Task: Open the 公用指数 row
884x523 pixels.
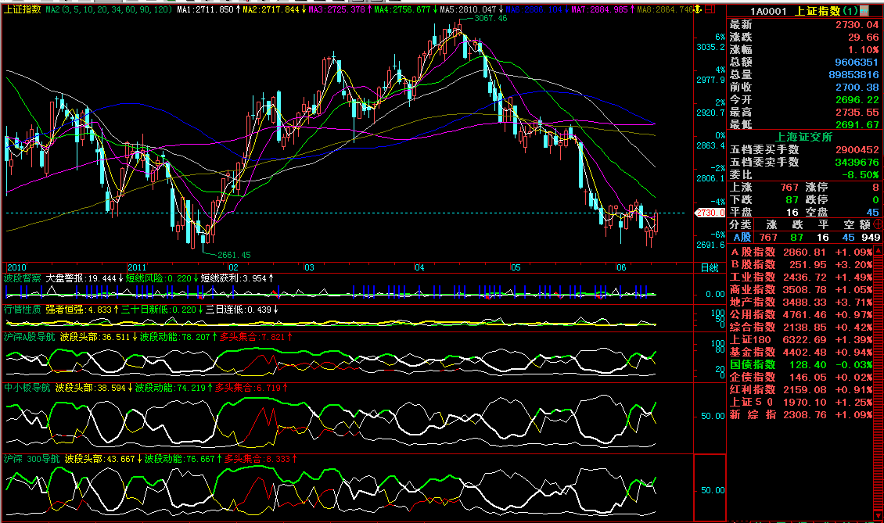Action: click(x=801, y=314)
